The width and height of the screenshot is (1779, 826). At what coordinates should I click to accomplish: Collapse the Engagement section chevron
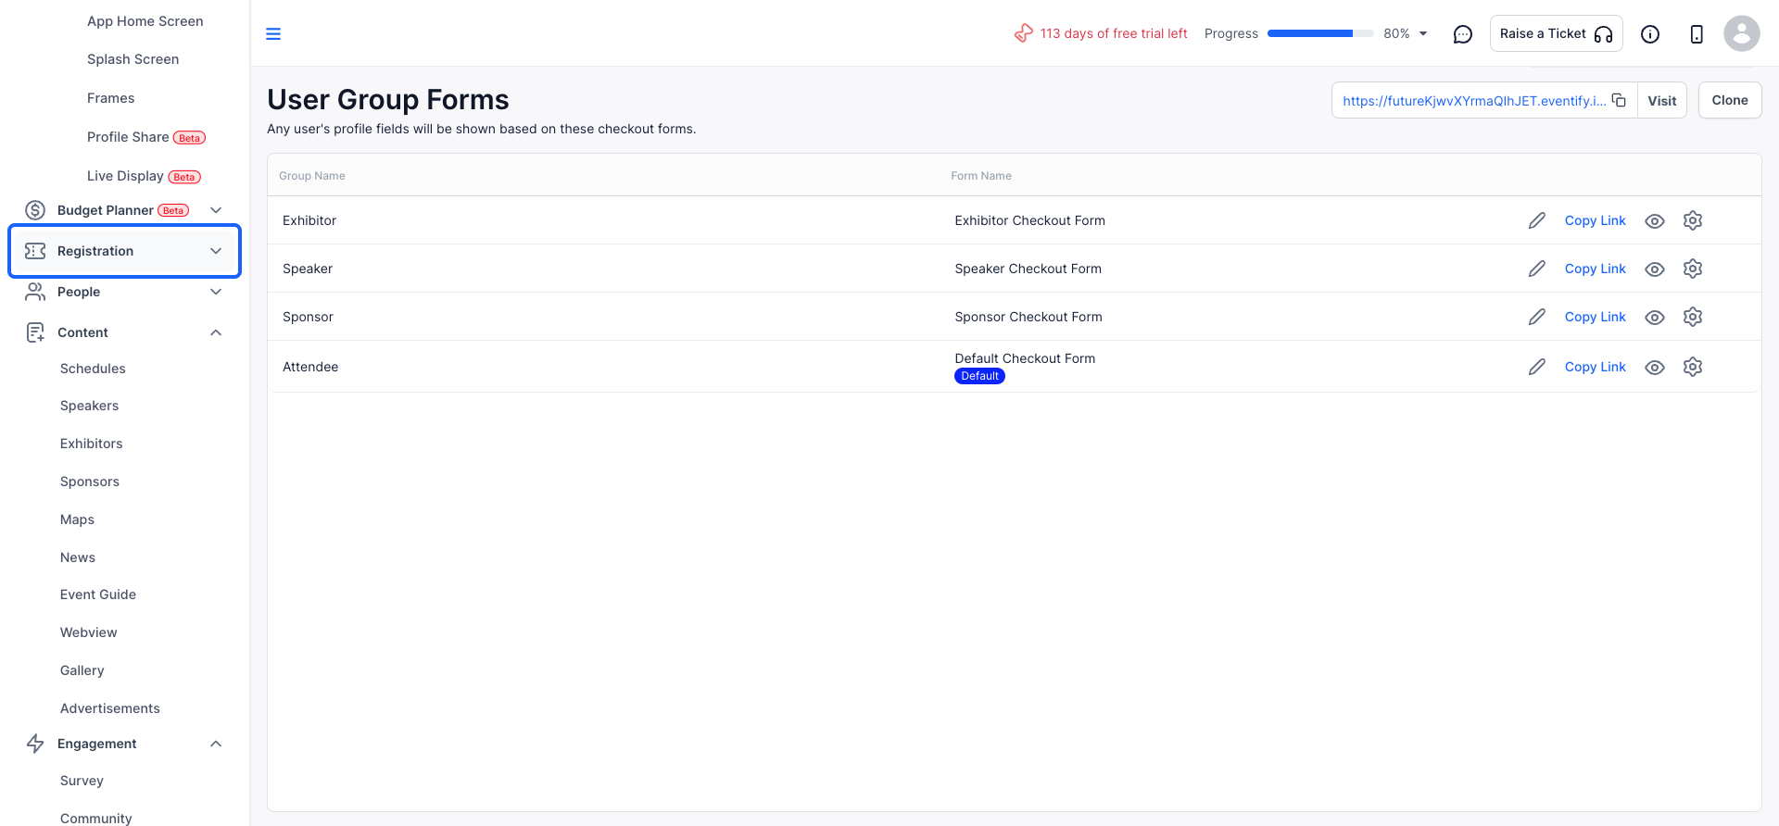tap(216, 744)
